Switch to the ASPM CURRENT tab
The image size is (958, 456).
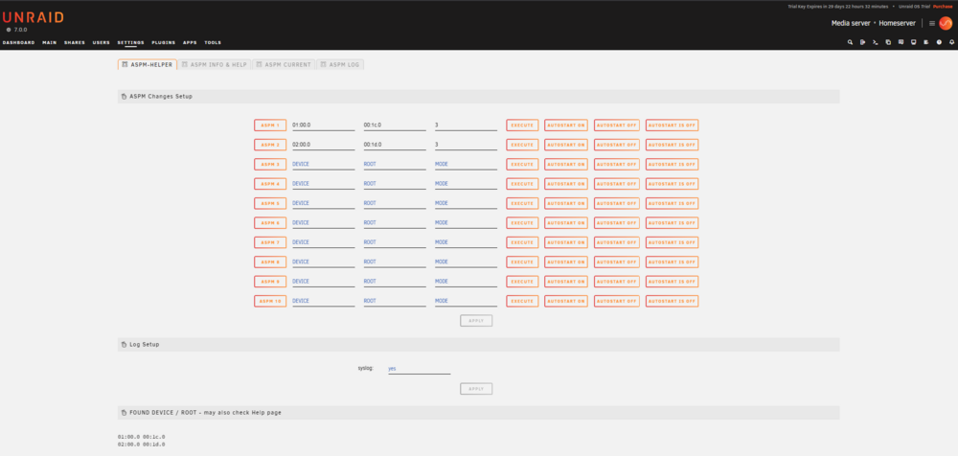(x=285, y=64)
